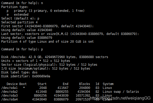The image size is (153, 103).
Task: Click the csdn.net watermark link
Action: pyautogui.click(x=120, y=98)
